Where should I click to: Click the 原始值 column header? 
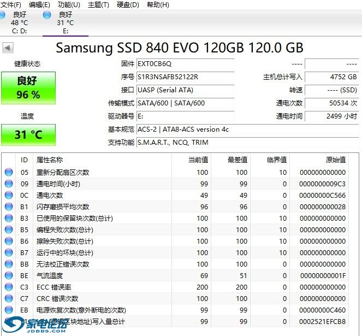[319, 160]
